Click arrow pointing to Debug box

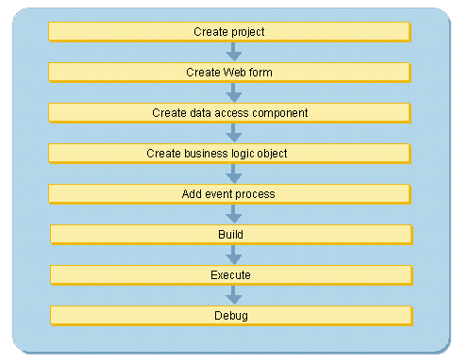tap(233, 295)
